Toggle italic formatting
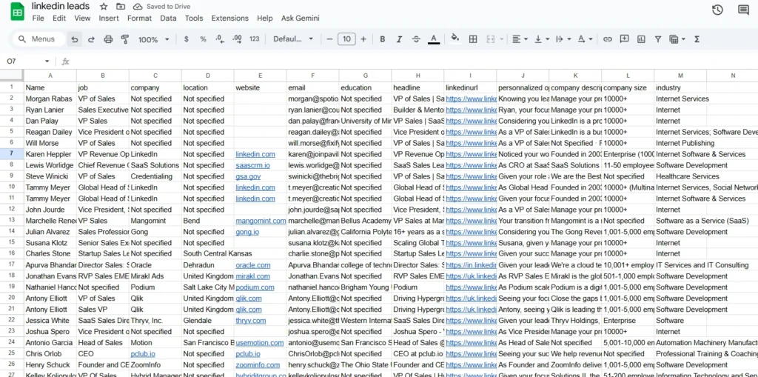758x377 pixels. tap(399, 39)
